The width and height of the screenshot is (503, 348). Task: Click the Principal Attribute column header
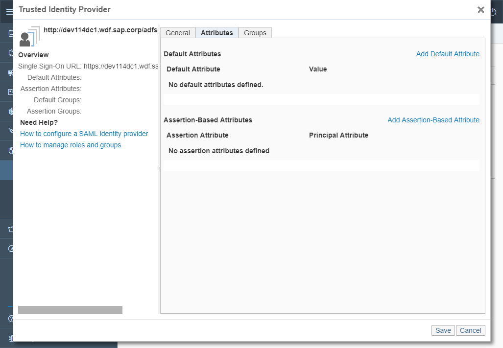(x=338, y=135)
